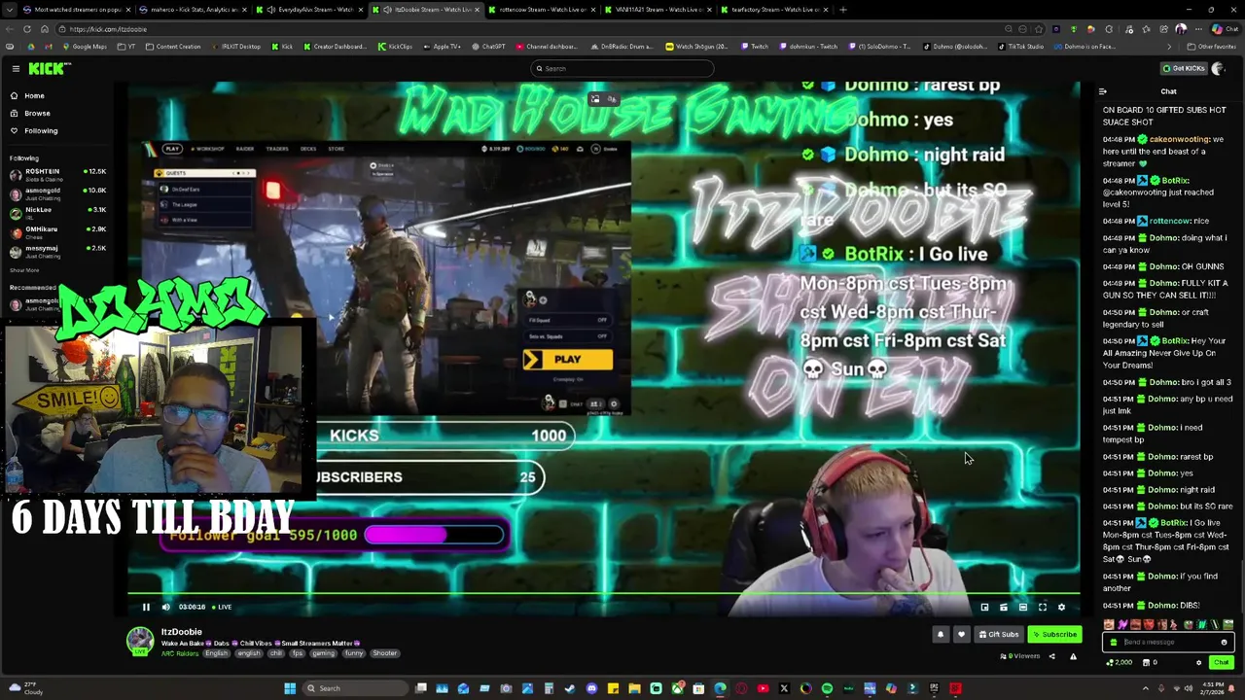Screen dimensions: 1245x700
Task: Switch to rottencow Stream browser tab
Action: click(x=542, y=10)
